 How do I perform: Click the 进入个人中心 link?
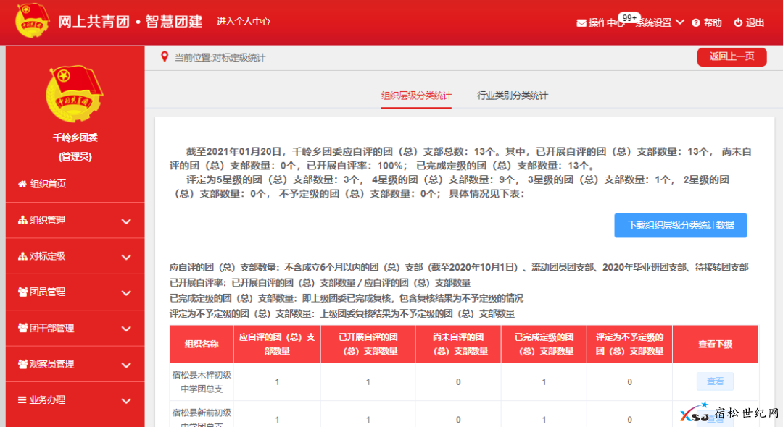[x=243, y=22]
